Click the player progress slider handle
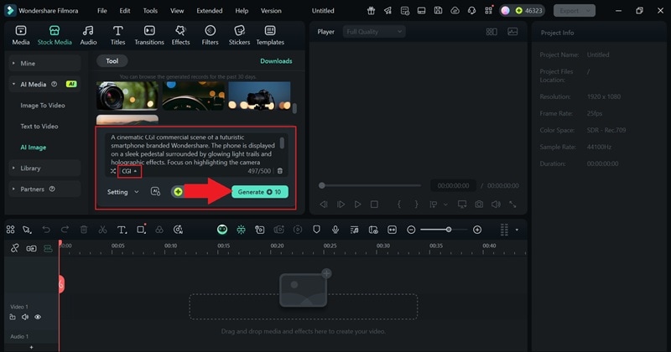Image resolution: width=671 pixels, height=352 pixels. coord(322,185)
